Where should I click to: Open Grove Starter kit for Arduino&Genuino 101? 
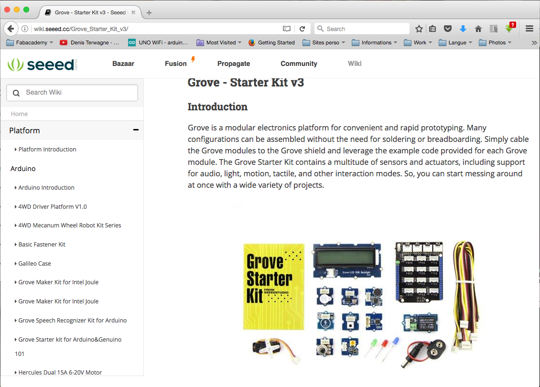pyautogui.click(x=68, y=346)
